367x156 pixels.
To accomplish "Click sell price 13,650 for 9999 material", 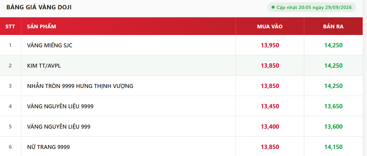I will (x=333, y=106).
